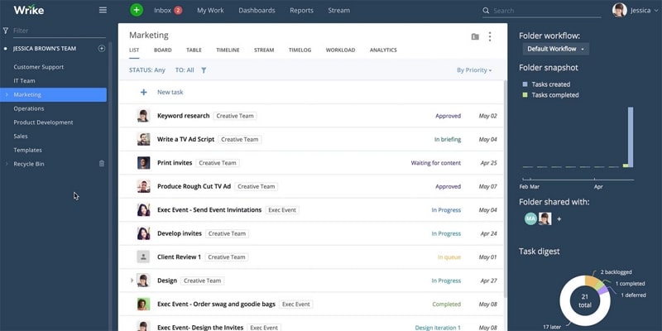Expand the Recycle Bin tree arrow

pyautogui.click(x=7, y=164)
